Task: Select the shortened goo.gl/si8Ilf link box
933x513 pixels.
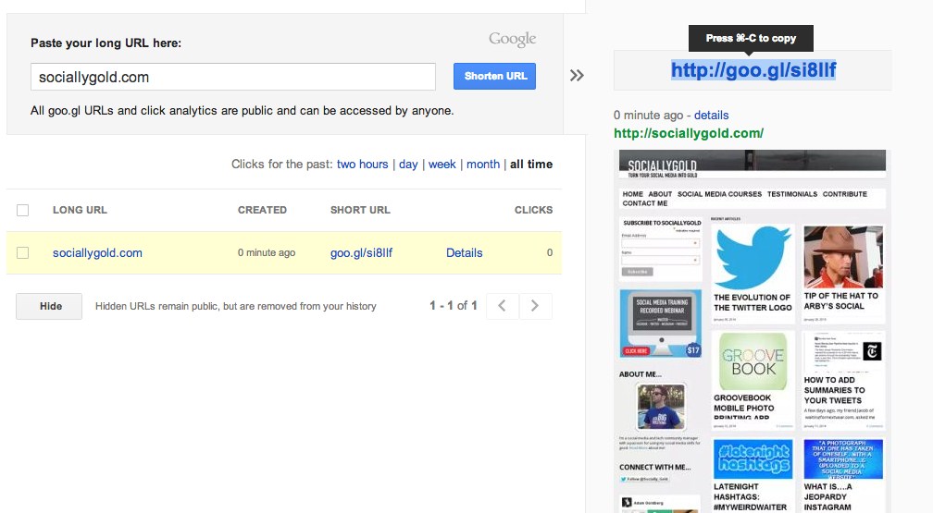Action: tap(753, 70)
